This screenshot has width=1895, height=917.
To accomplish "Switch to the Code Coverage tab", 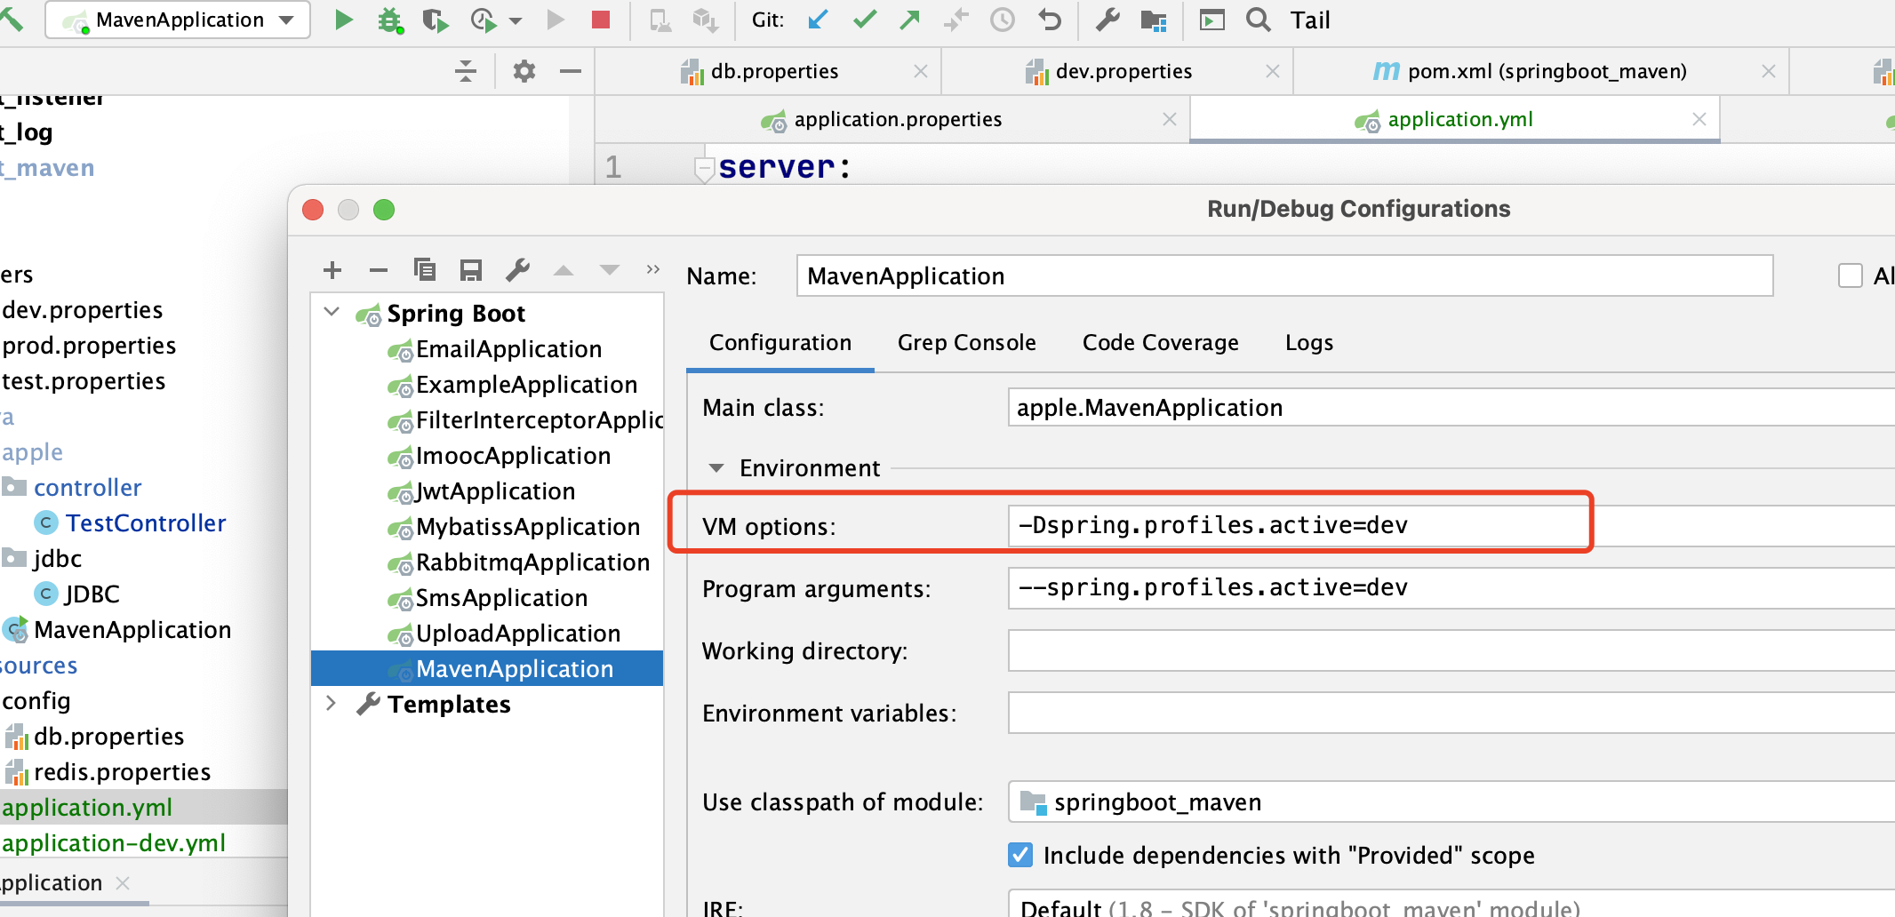I will [1160, 343].
